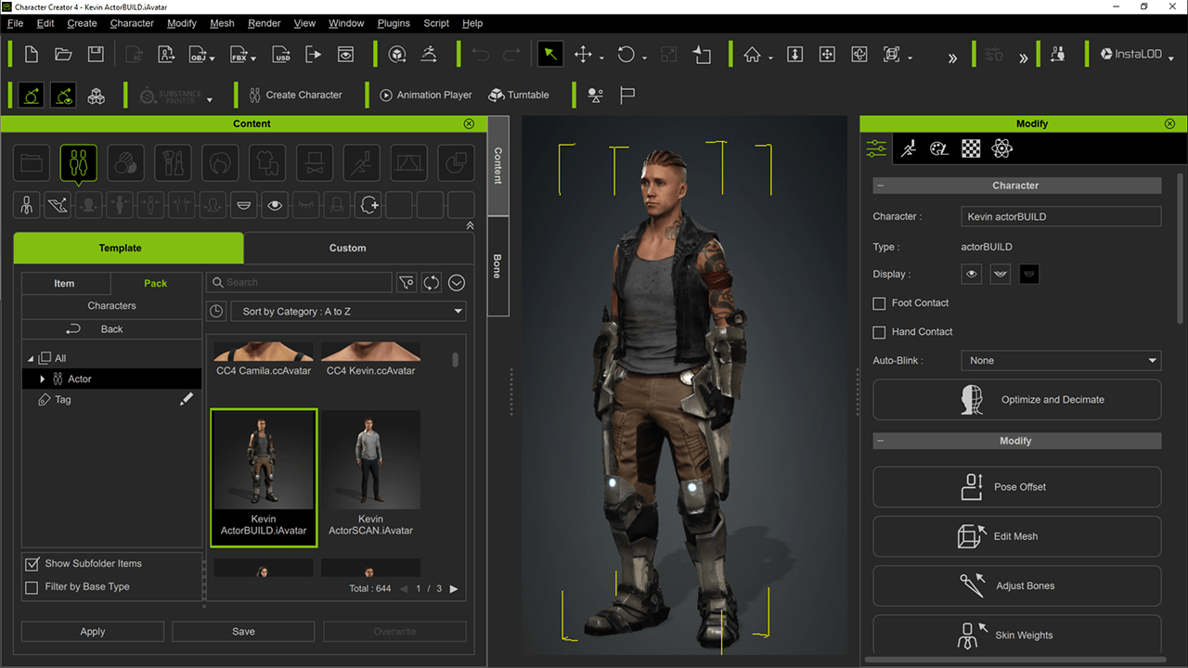Activate the Move transform tool
1188x668 pixels.
583,55
